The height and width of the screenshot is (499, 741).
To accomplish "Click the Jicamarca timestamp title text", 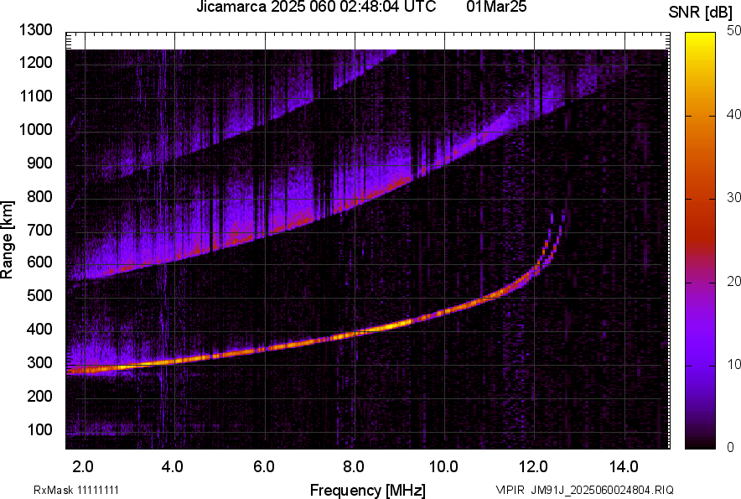I will [x=315, y=8].
